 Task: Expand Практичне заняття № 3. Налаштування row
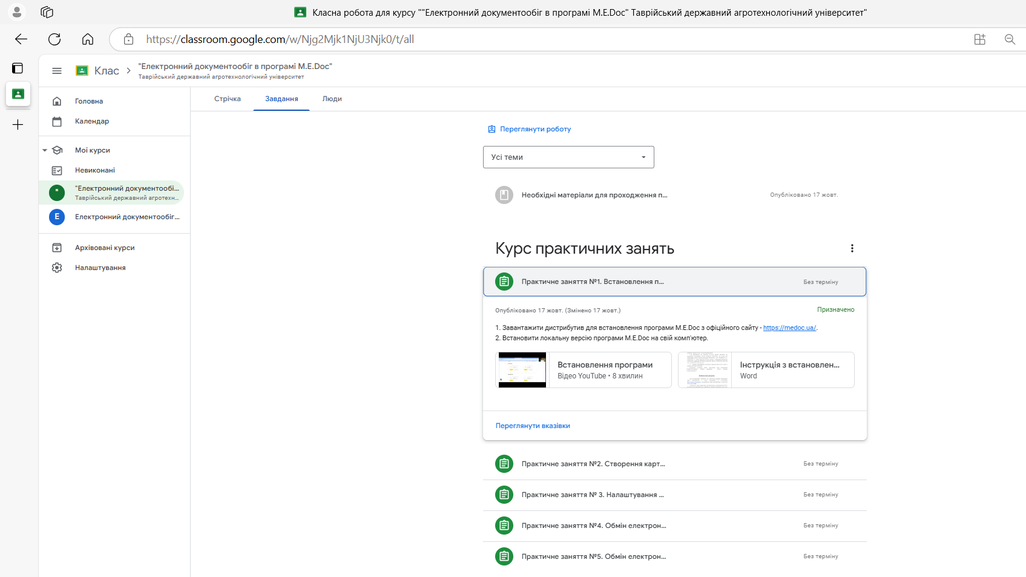tap(674, 495)
